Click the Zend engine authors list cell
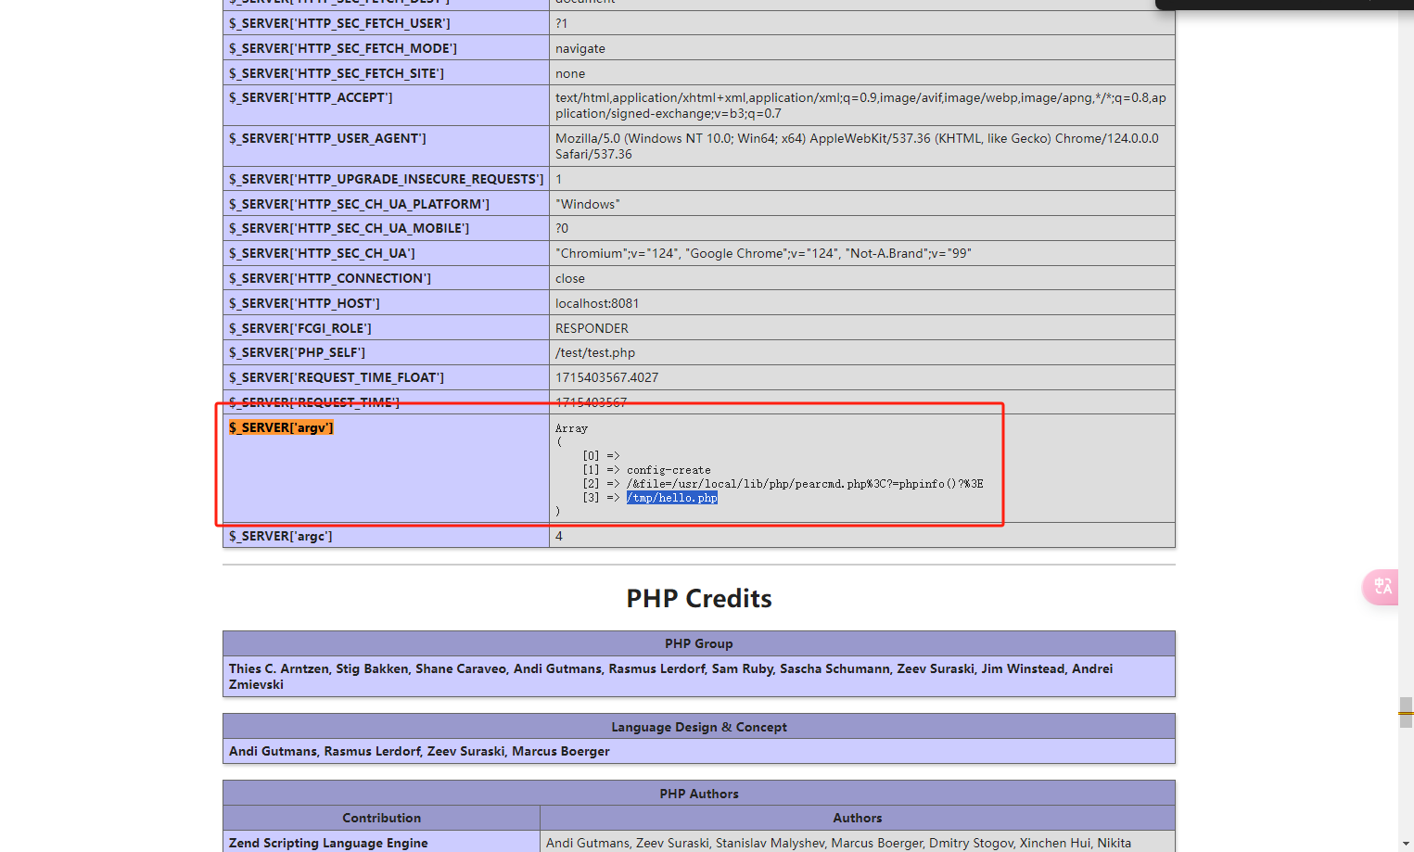1414x852 pixels. (858, 842)
